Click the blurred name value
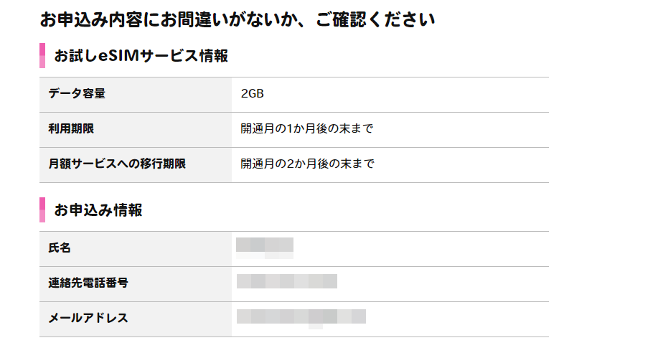This screenshot has height=353, width=658. click(265, 248)
